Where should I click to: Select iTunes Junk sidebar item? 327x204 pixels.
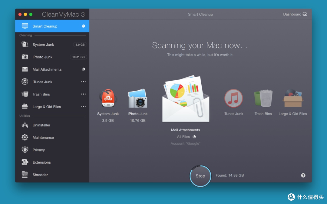tap(52, 82)
